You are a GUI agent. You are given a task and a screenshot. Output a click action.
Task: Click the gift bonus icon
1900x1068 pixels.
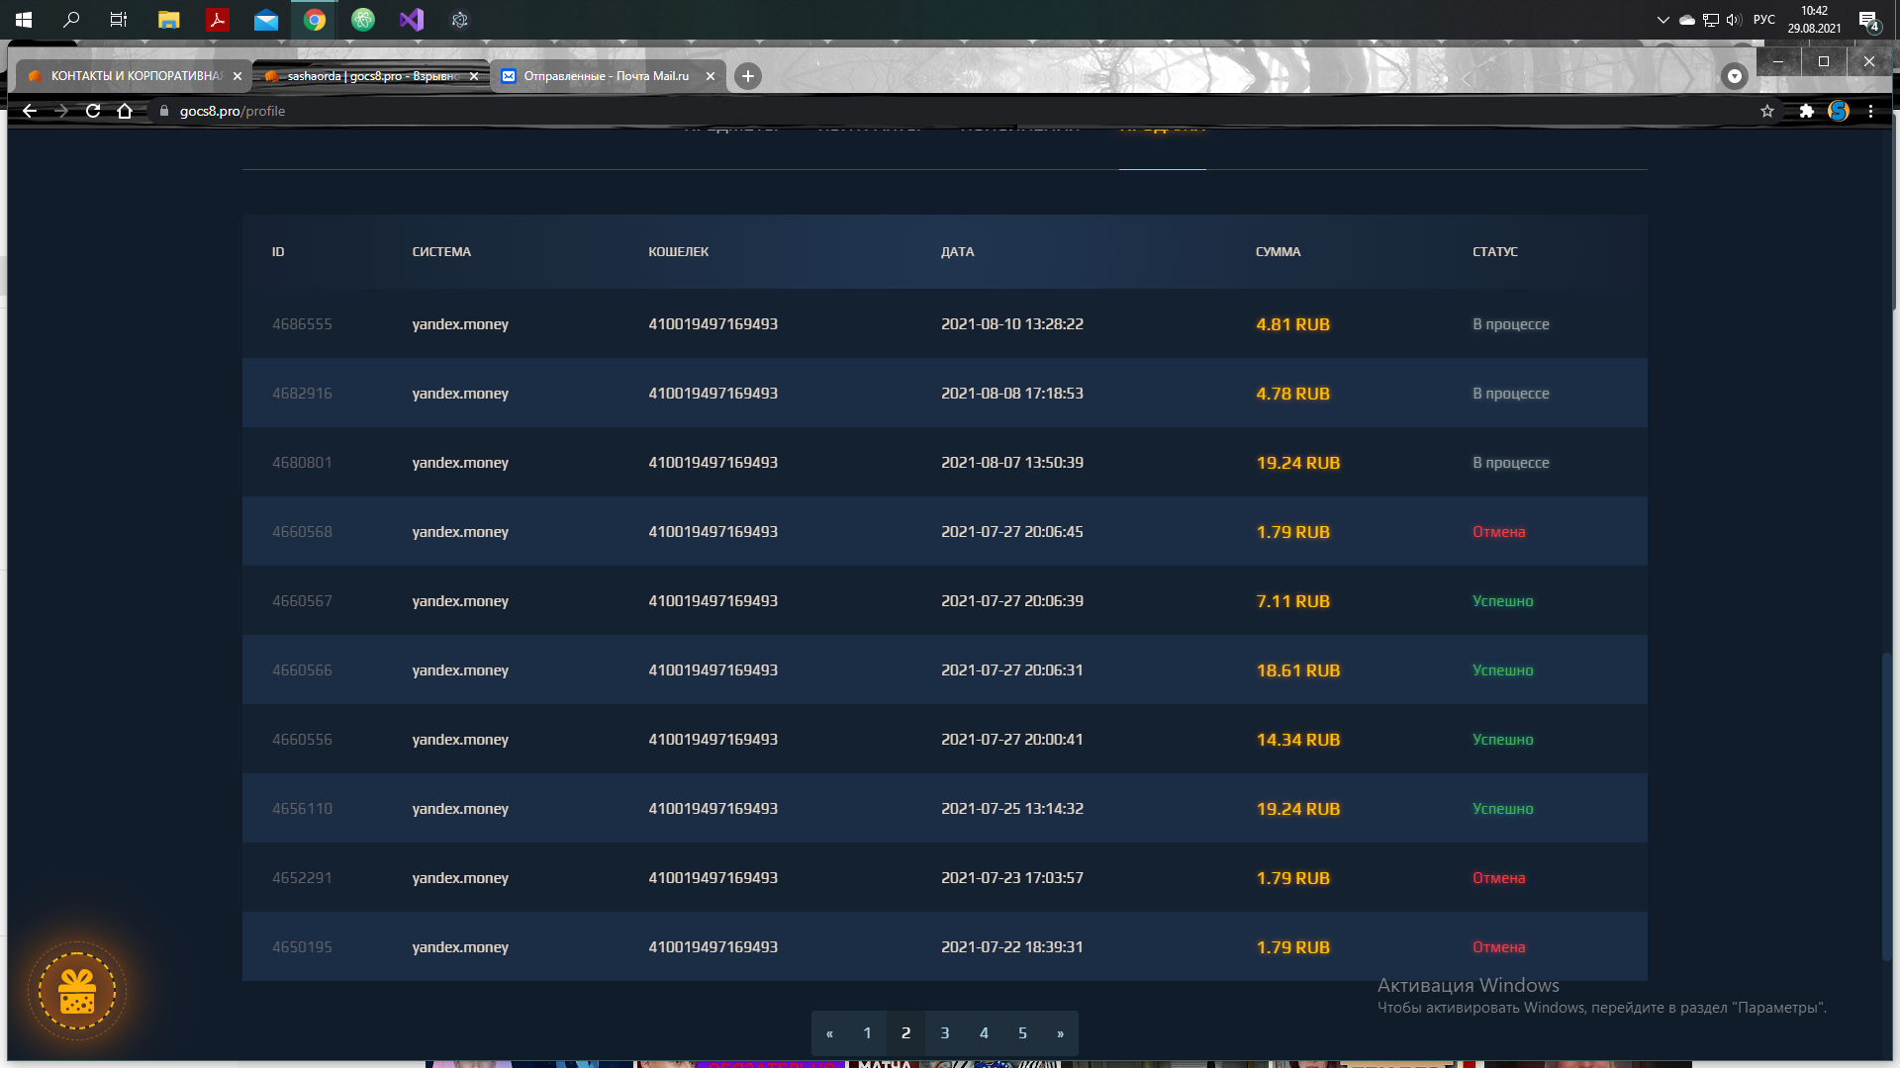pyautogui.click(x=77, y=991)
